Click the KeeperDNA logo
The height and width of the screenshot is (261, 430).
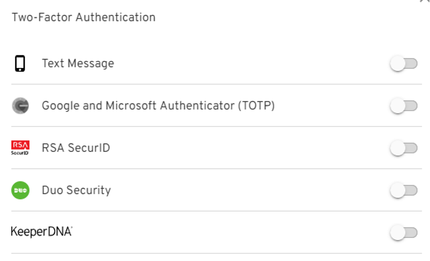pos(42,232)
